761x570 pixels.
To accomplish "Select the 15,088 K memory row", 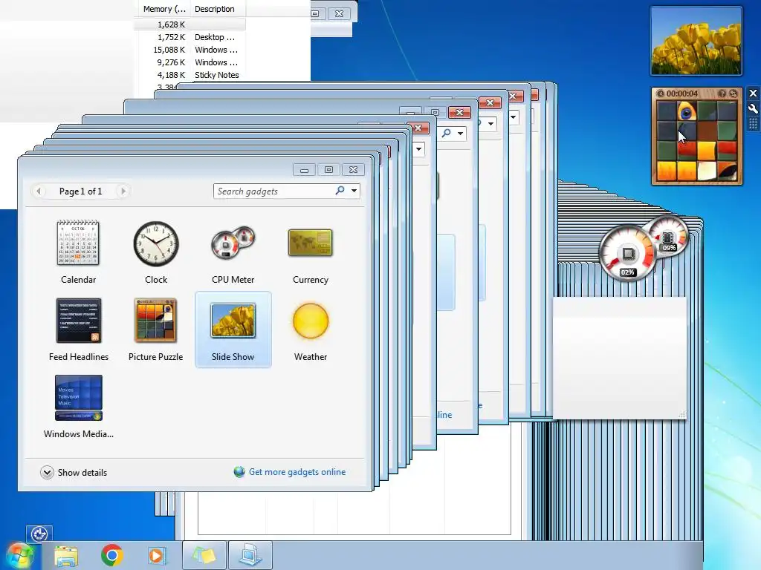I will (190, 50).
